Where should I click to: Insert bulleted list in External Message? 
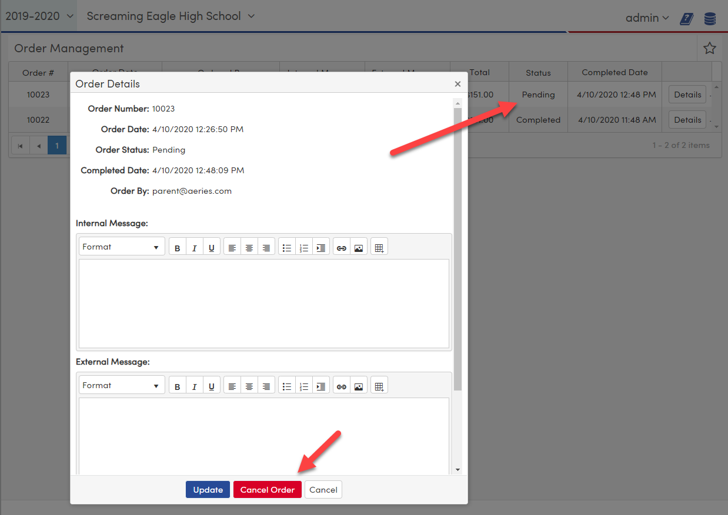click(287, 386)
